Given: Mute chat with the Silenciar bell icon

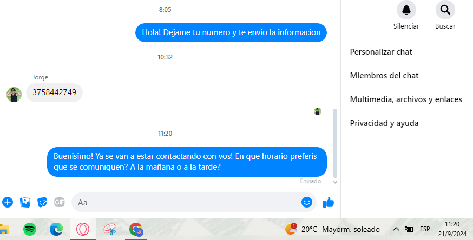Looking at the screenshot, I should coord(406,10).
